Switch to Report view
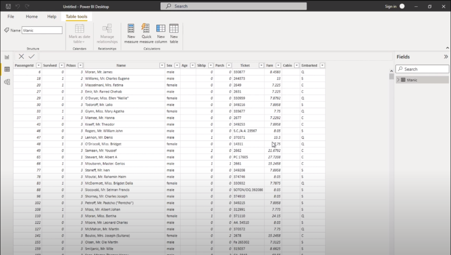This screenshot has height=255, width=451. [7, 57]
